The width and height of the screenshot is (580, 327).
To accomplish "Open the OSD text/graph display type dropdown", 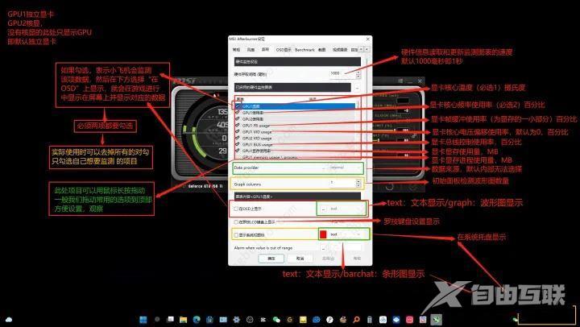I will 346,209.
